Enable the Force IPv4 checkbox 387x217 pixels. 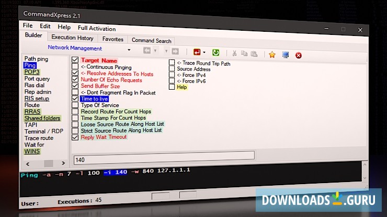[x=172, y=75]
